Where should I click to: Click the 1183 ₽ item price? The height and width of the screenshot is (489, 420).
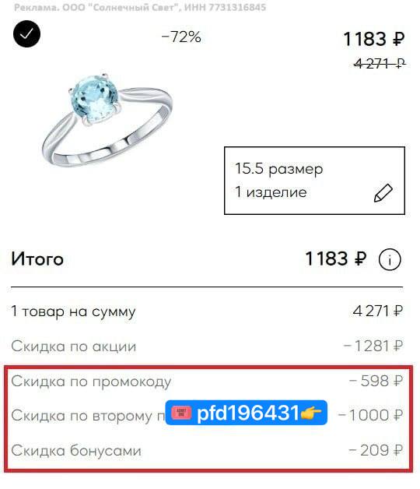tap(374, 39)
